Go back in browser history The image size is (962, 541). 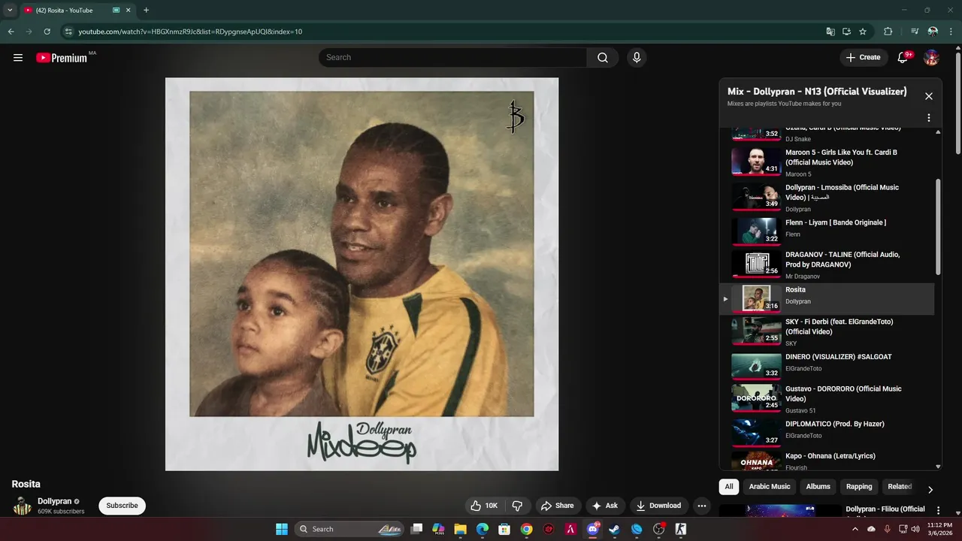pos(11,32)
